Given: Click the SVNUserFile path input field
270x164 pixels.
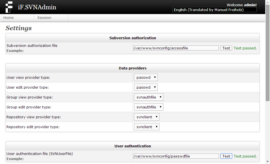Looking at the screenshot, I should pos(176,156).
